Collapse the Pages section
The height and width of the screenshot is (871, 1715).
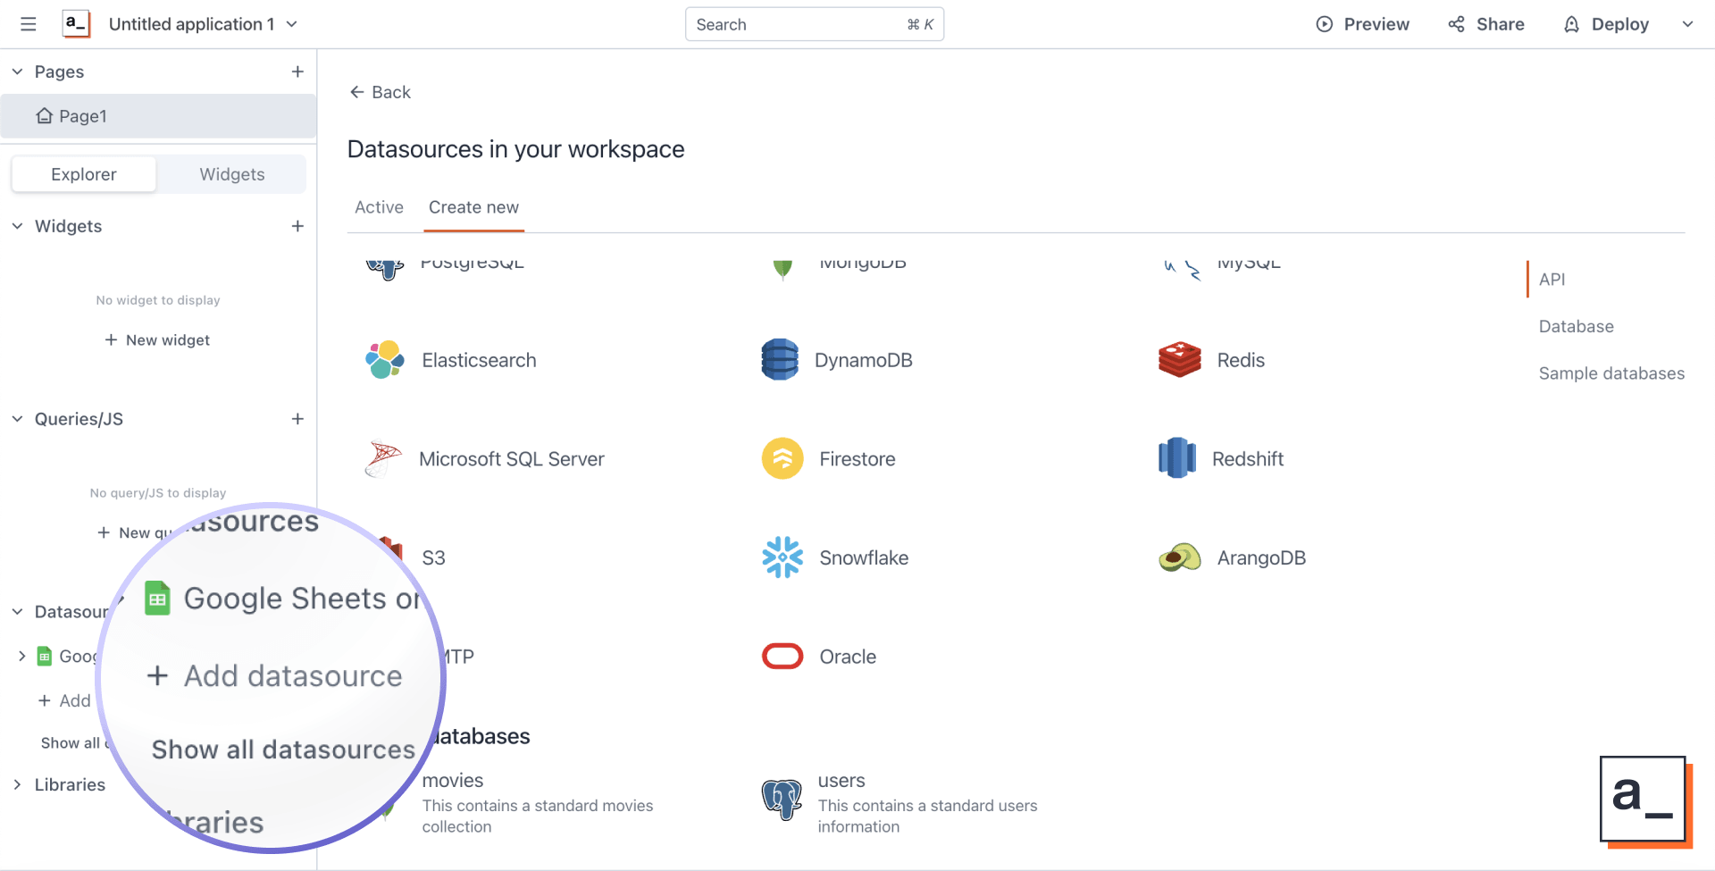coord(17,71)
